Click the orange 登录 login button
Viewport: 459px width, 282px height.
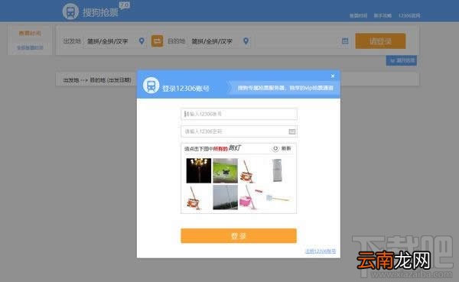tap(239, 236)
